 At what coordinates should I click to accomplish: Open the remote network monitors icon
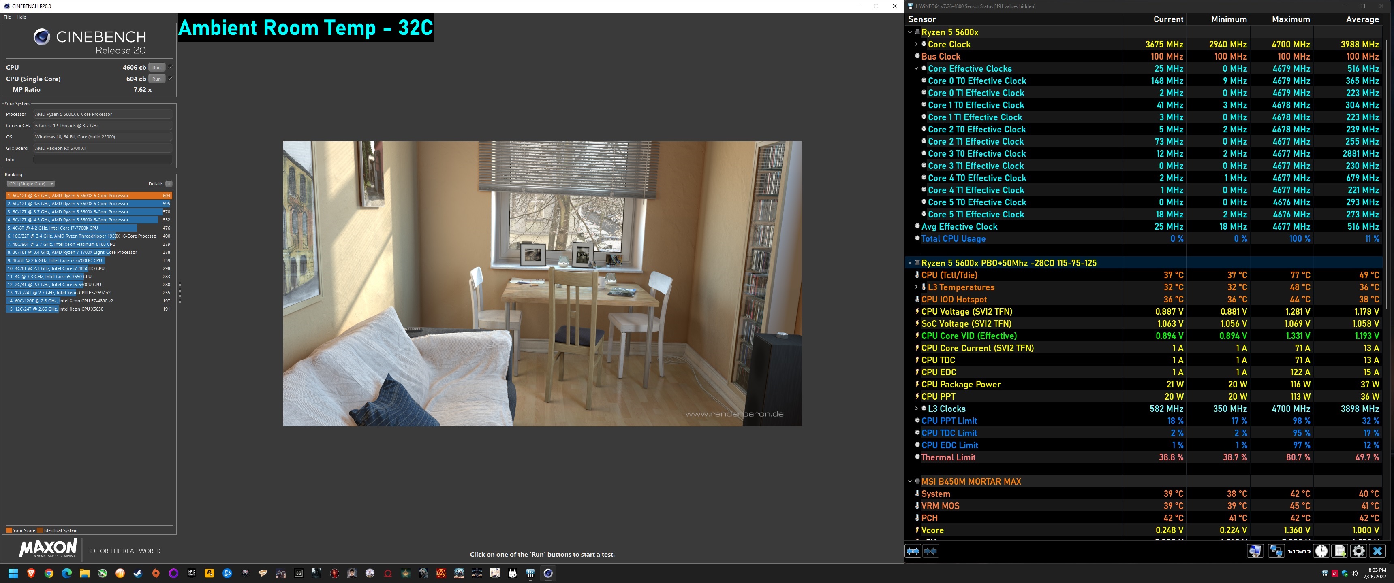click(1276, 551)
